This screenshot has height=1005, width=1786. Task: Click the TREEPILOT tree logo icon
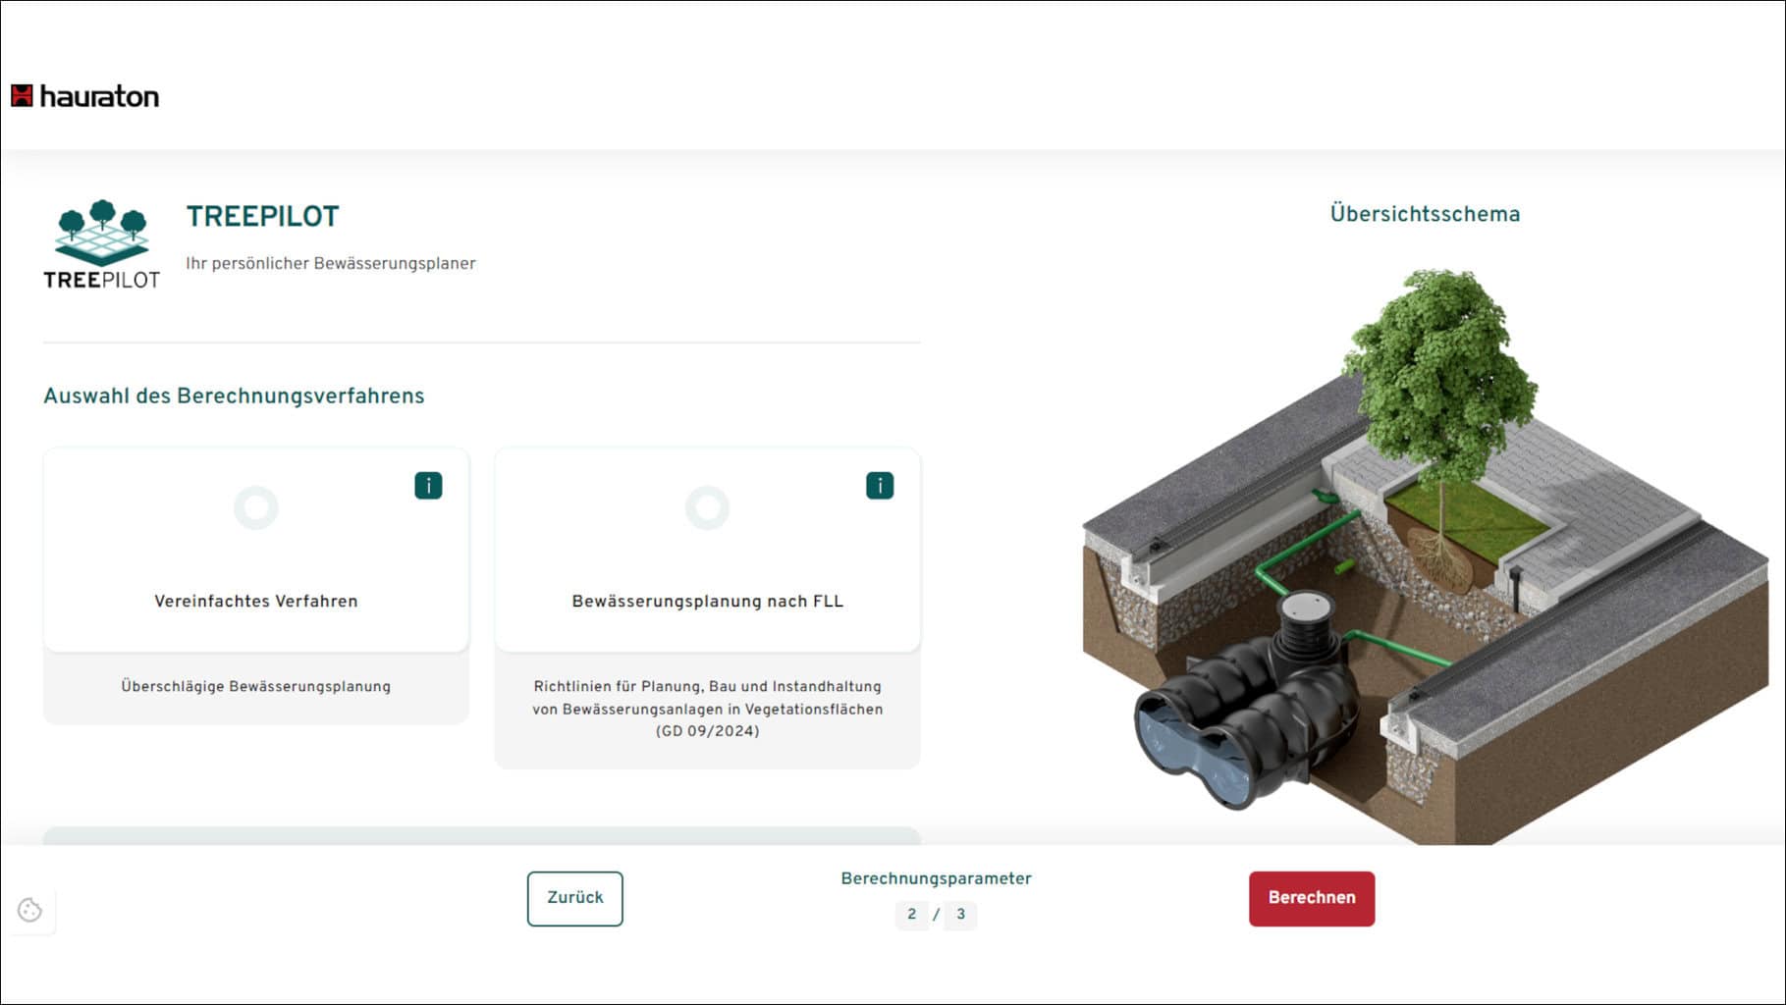point(102,243)
